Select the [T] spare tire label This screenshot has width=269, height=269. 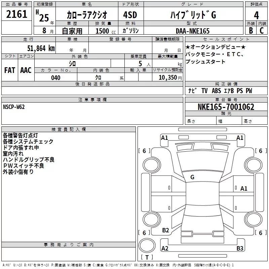(x=147, y=257)
